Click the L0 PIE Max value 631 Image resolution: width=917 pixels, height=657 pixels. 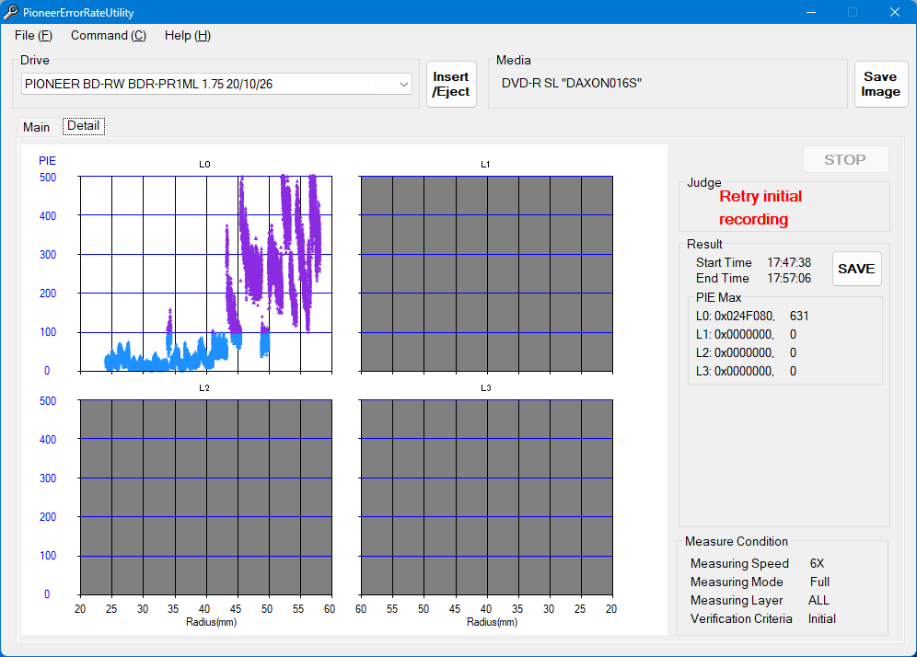(x=799, y=317)
